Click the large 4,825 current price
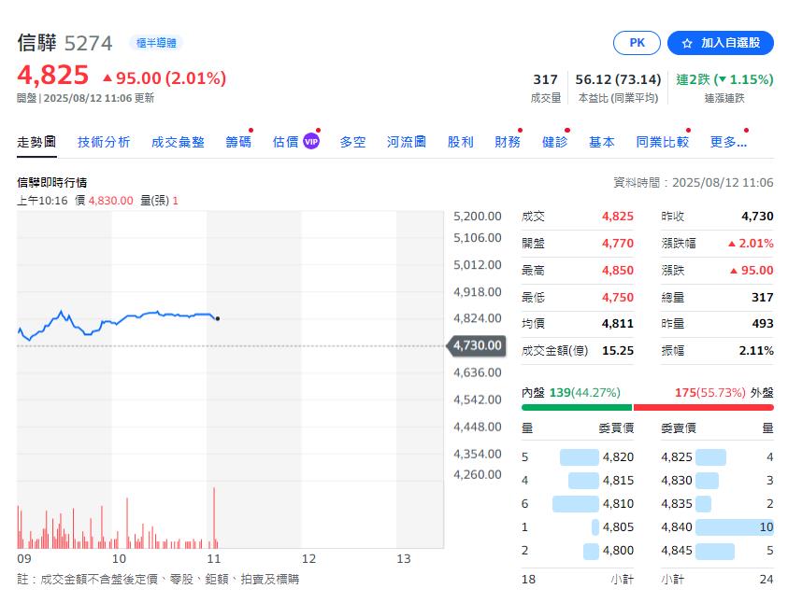Image resolution: width=788 pixels, height=603 pixels. (x=52, y=76)
